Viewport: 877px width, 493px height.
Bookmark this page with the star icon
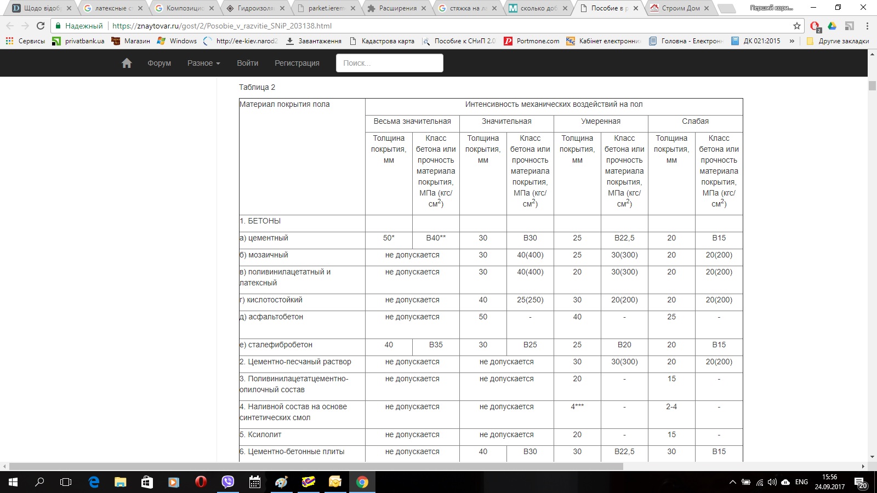(797, 26)
